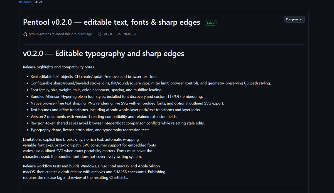Click the bullet about native browser-free text shaping
334x193 pixels.
click(x=127, y=103)
